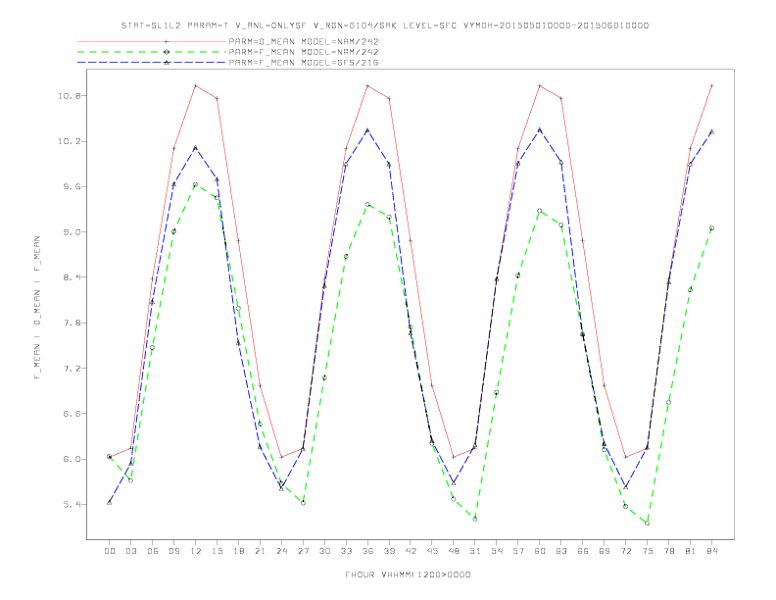Click the x-axis forecast hour 42
This screenshot has width=776, height=600.
click(411, 551)
